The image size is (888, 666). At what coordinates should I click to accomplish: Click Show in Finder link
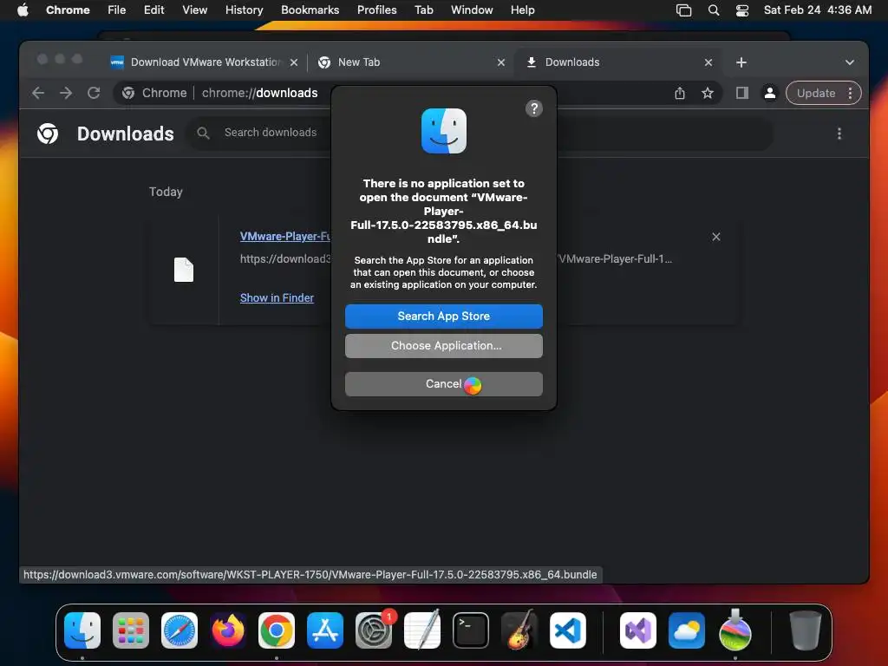(x=277, y=298)
